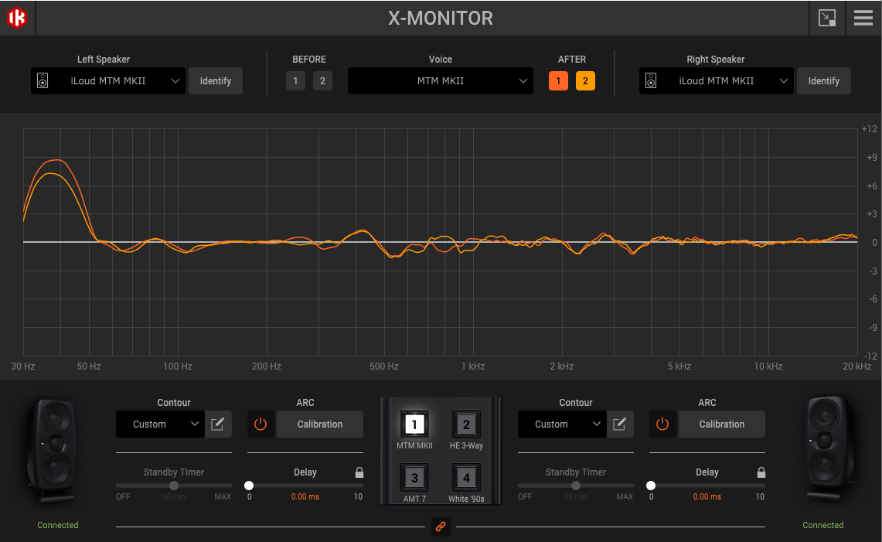Start right ARC Calibration

coord(722,424)
